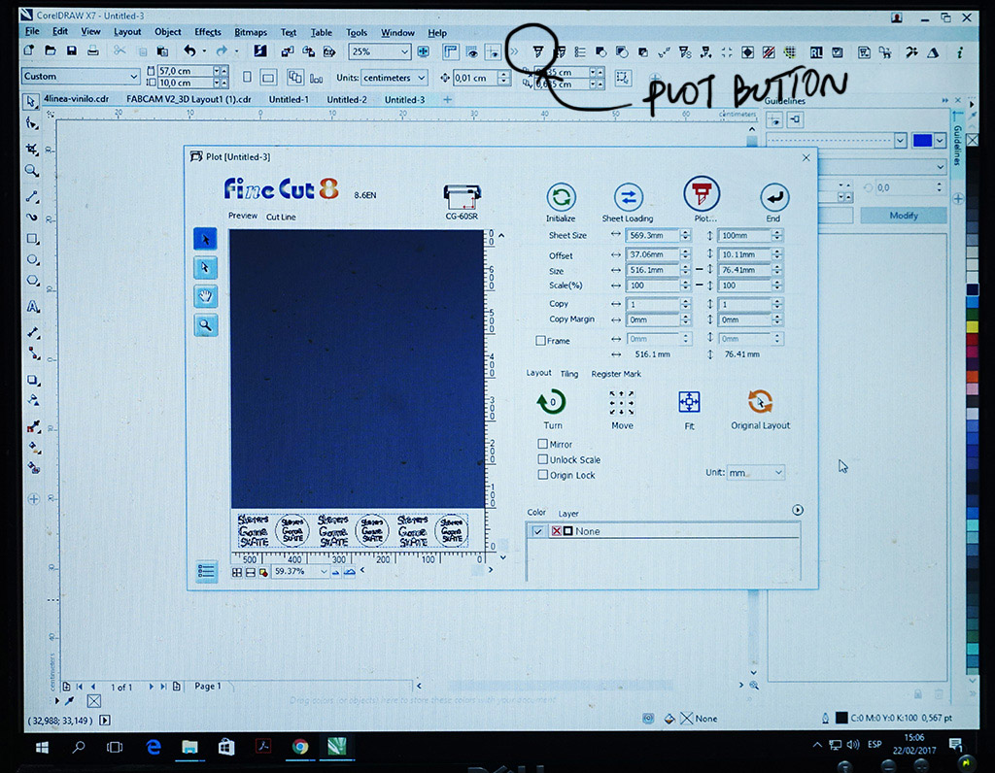Click the Fit layout icon
This screenshot has width=995, height=773.
coord(689,402)
